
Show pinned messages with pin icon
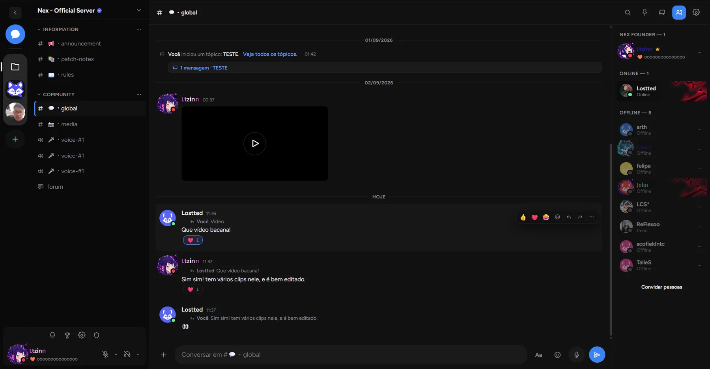point(645,13)
